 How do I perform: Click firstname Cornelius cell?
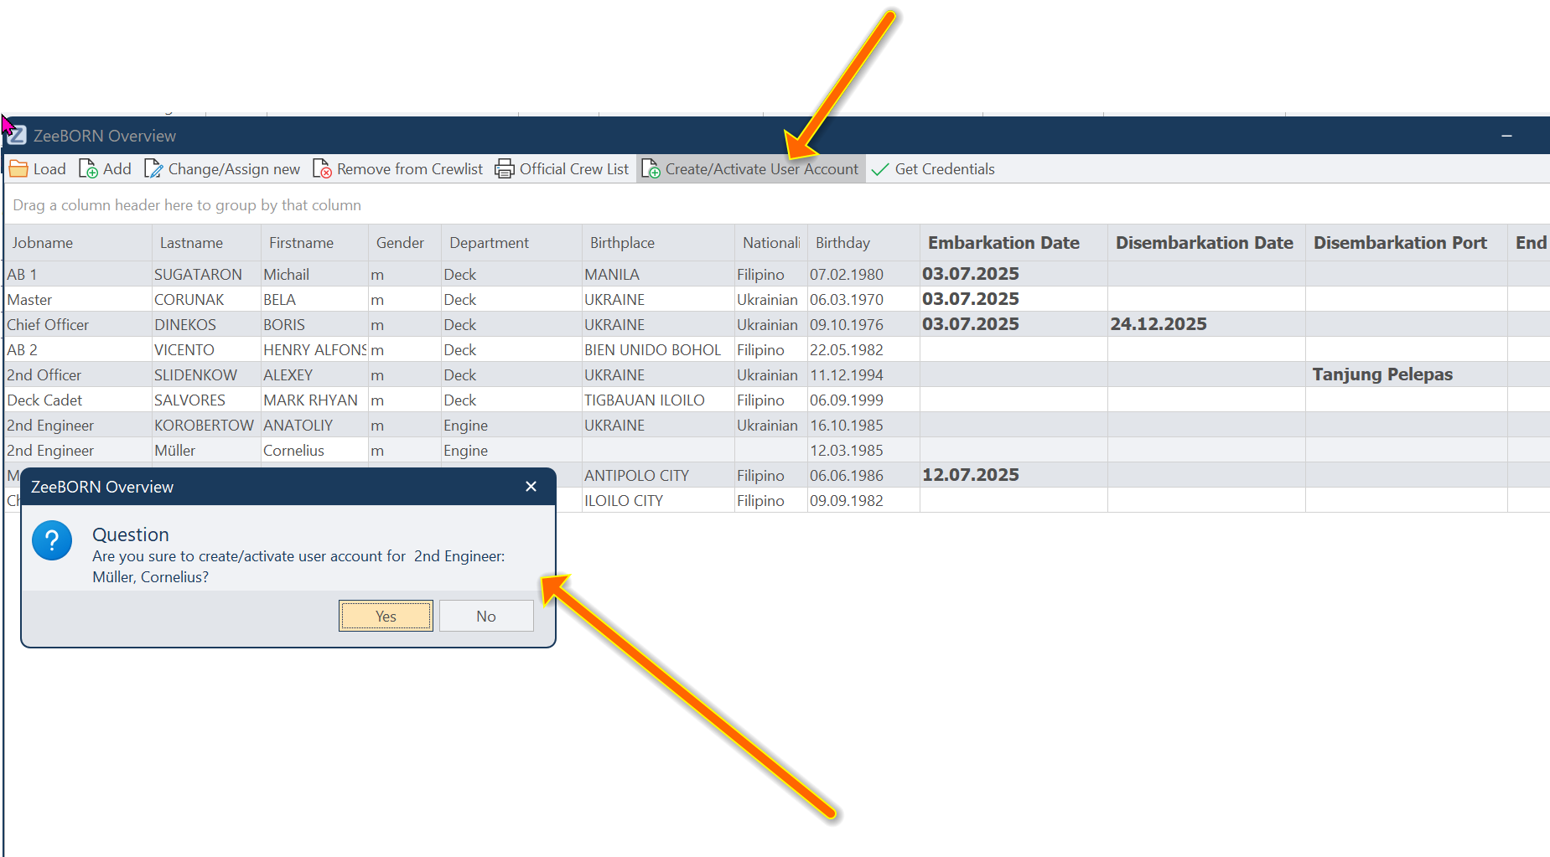point(314,450)
